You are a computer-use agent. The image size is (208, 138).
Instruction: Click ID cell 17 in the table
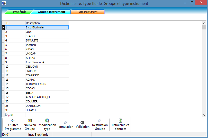(x=15, y=97)
